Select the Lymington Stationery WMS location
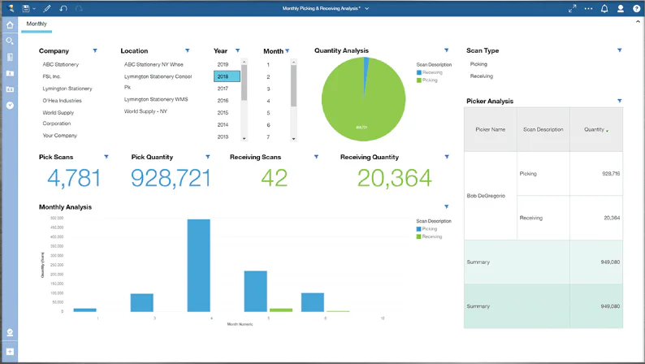 pos(156,99)
